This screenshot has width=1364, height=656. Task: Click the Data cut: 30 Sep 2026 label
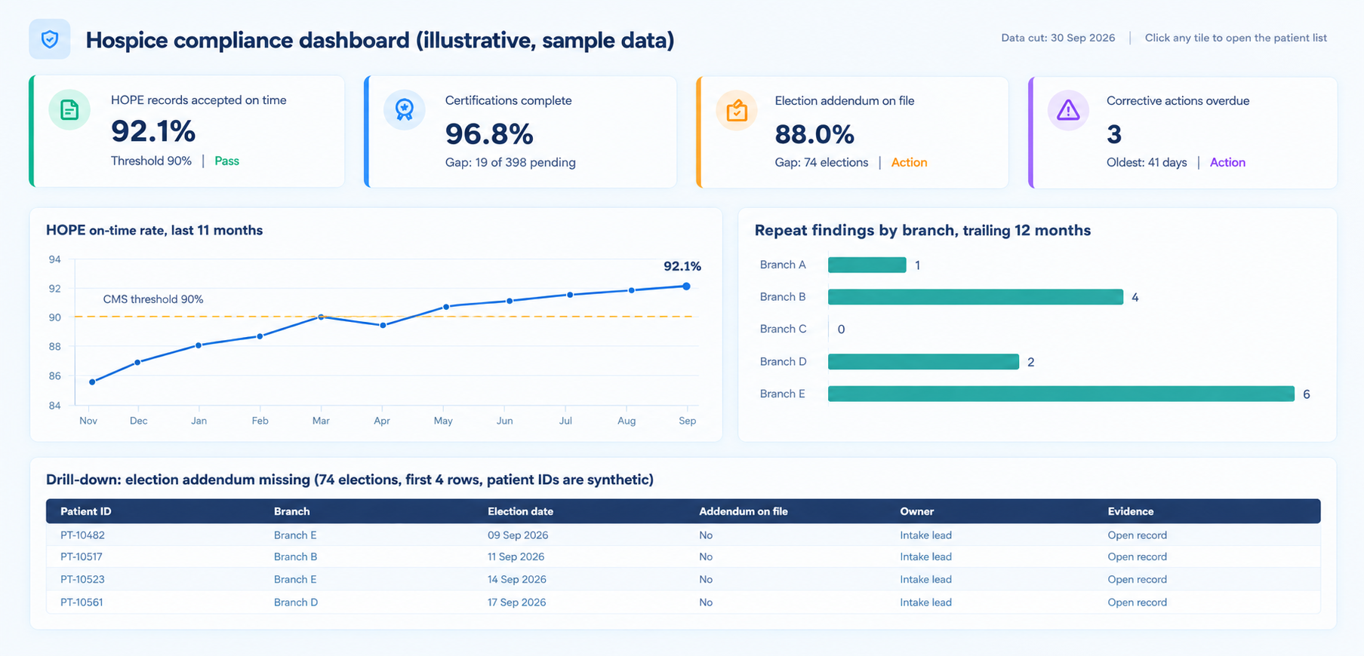1058,38
